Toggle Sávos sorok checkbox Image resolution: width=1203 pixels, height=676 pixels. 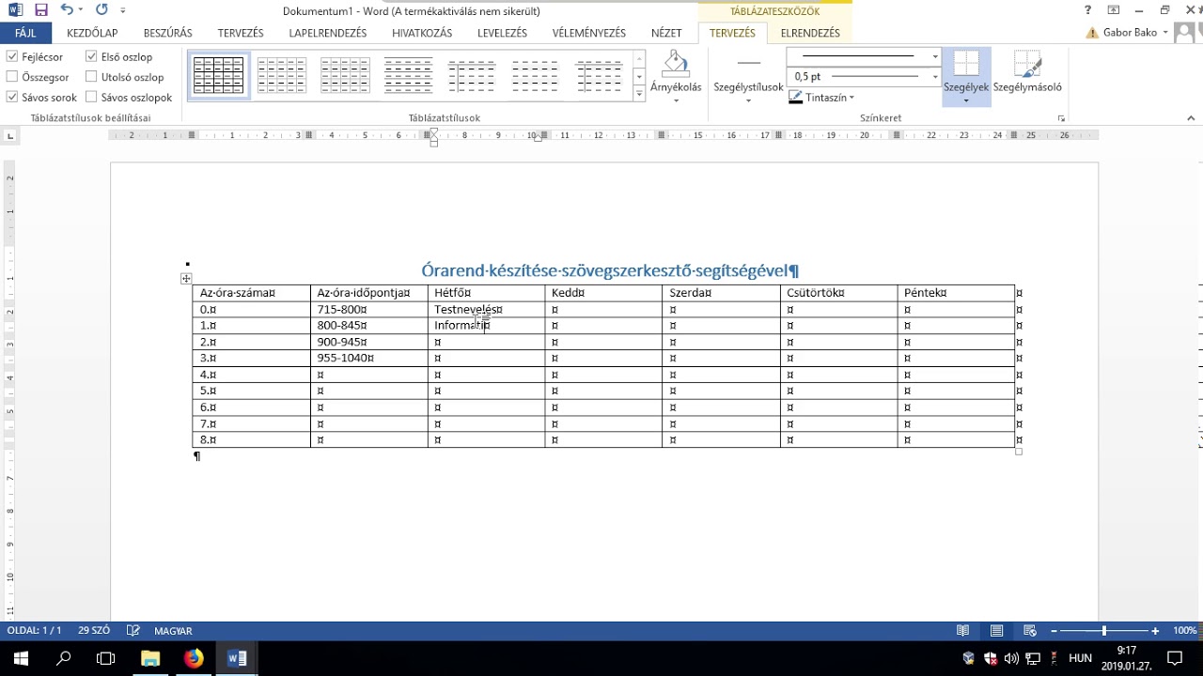pos(12,97)
